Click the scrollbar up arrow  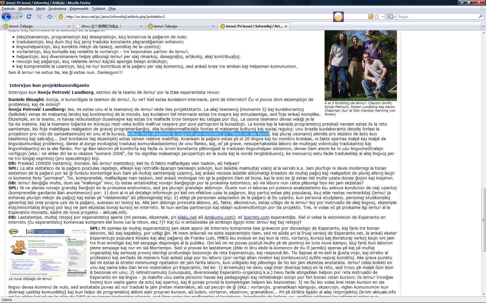483,33
